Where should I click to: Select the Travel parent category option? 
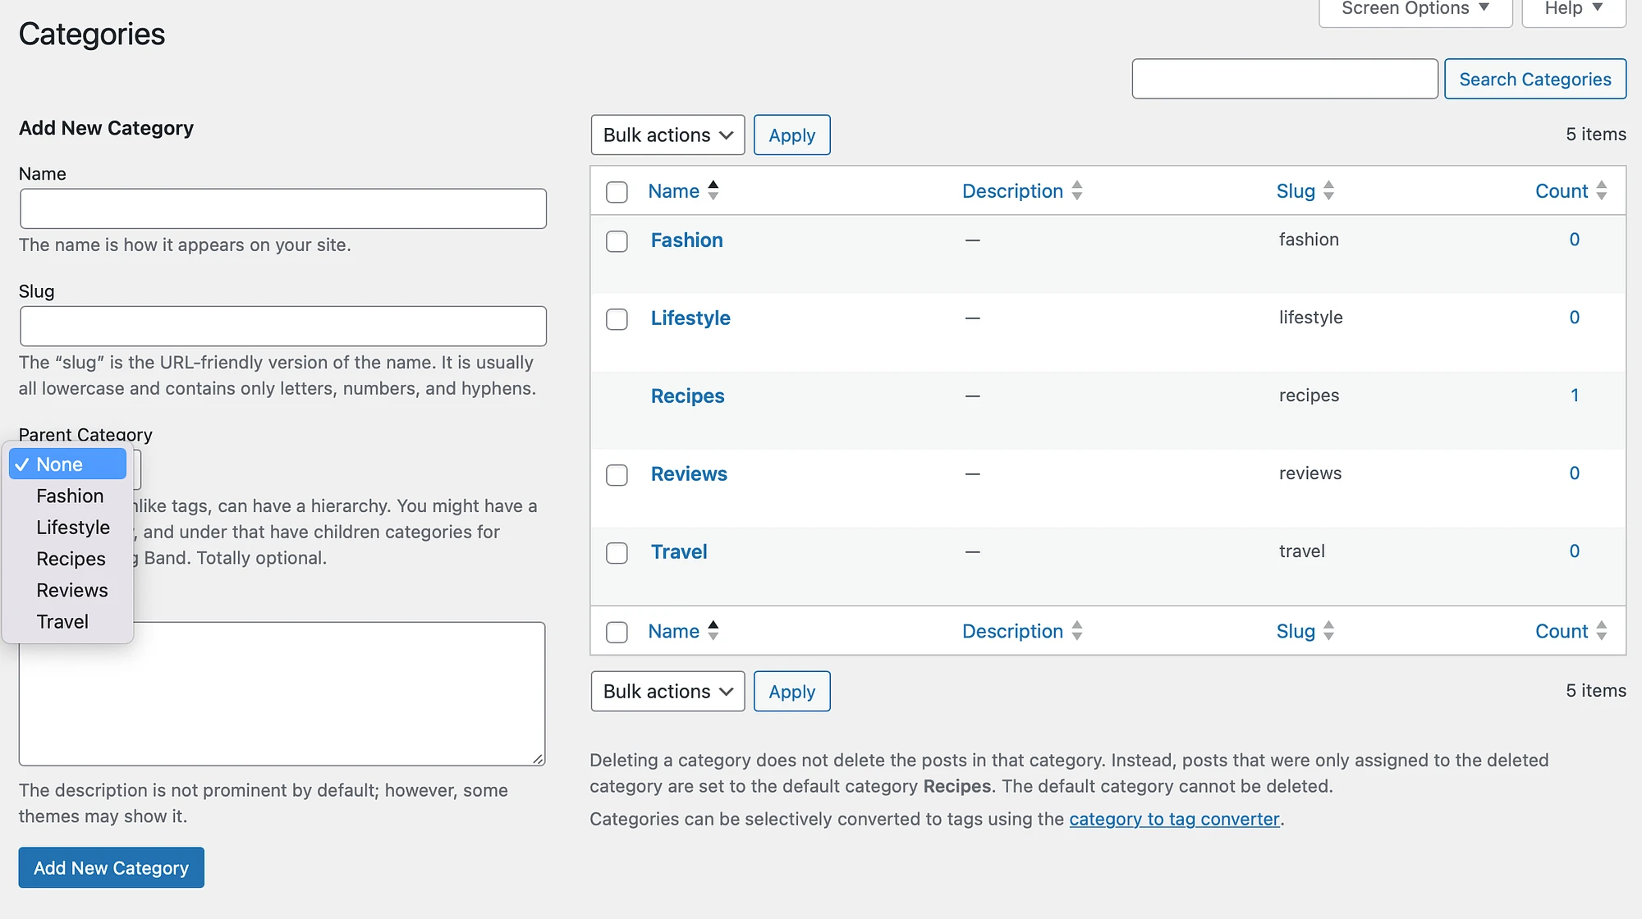click(62, 621)
